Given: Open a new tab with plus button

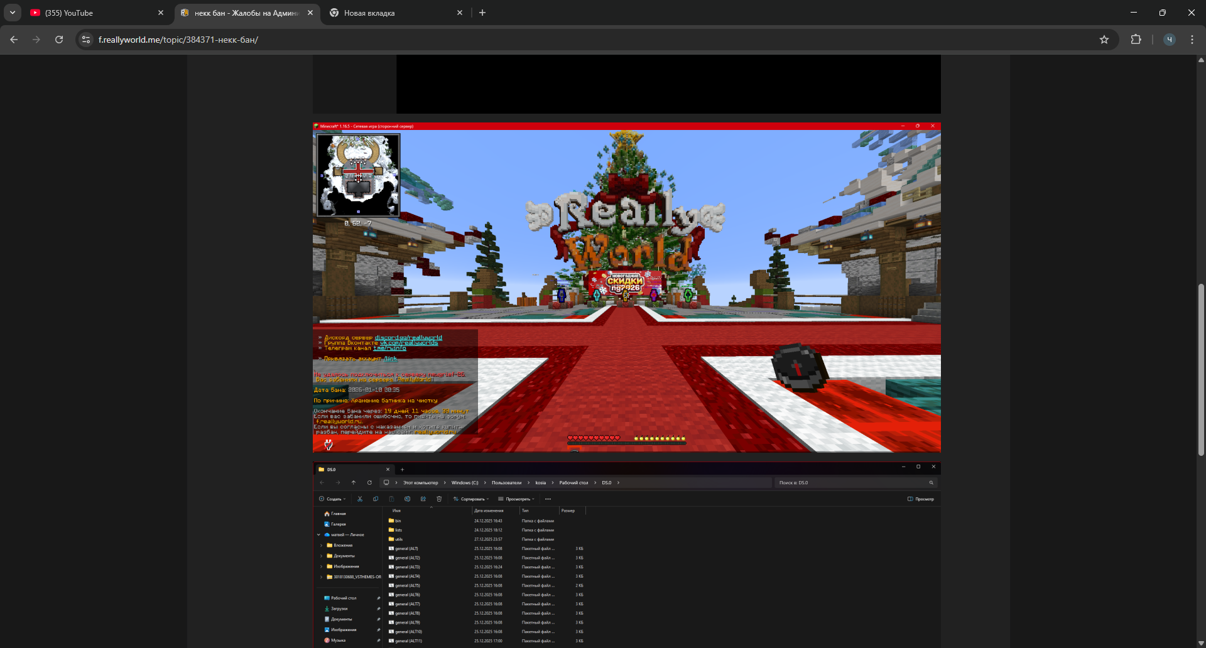Looking at the screenshot, I should point(482,13).
